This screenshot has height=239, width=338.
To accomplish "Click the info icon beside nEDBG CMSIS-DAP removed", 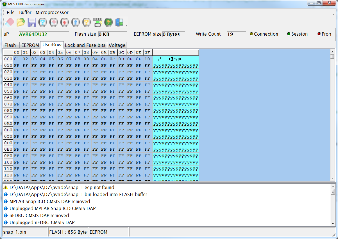I will (x=6, y=215).
